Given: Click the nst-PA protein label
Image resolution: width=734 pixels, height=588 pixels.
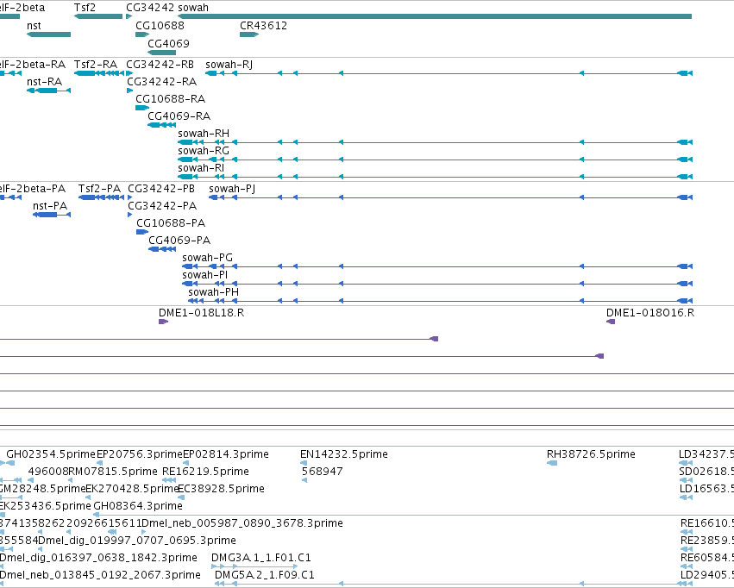Looking at the screenshot, I should [x=50, y=206].
